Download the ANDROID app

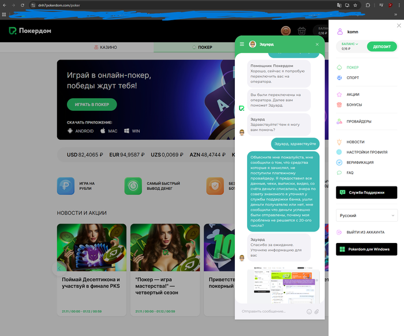point(80,131)
